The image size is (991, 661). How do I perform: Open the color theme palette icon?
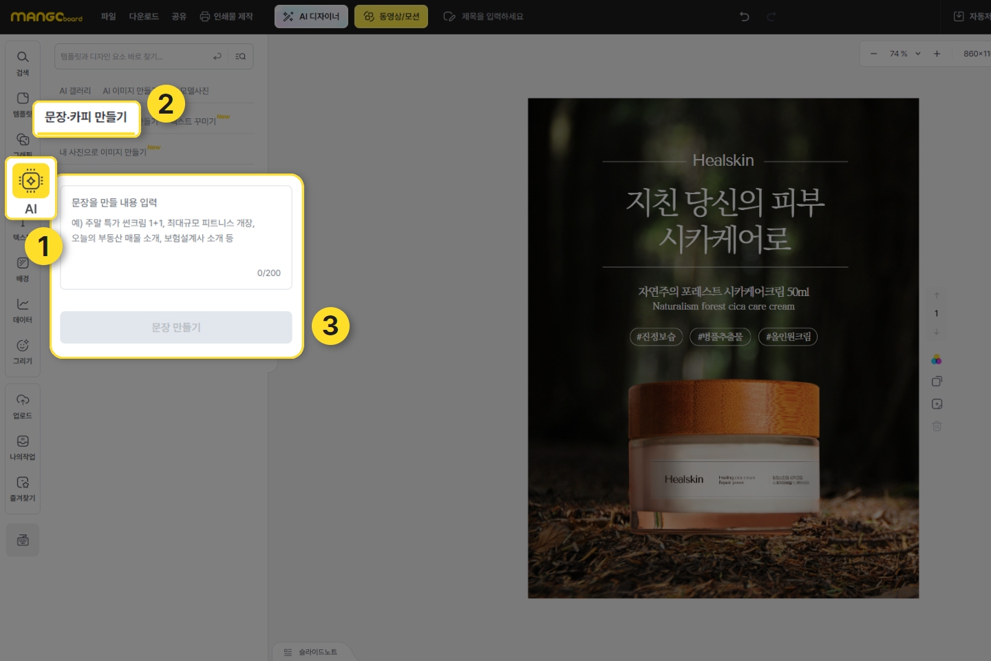tap(937, 359)
